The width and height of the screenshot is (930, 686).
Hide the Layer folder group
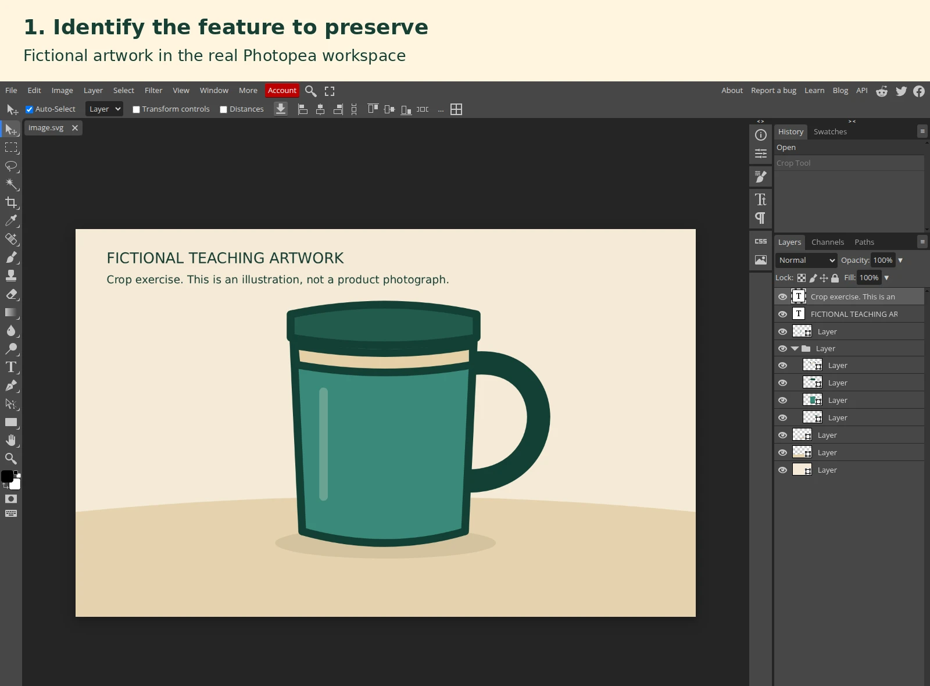point(783,349)
